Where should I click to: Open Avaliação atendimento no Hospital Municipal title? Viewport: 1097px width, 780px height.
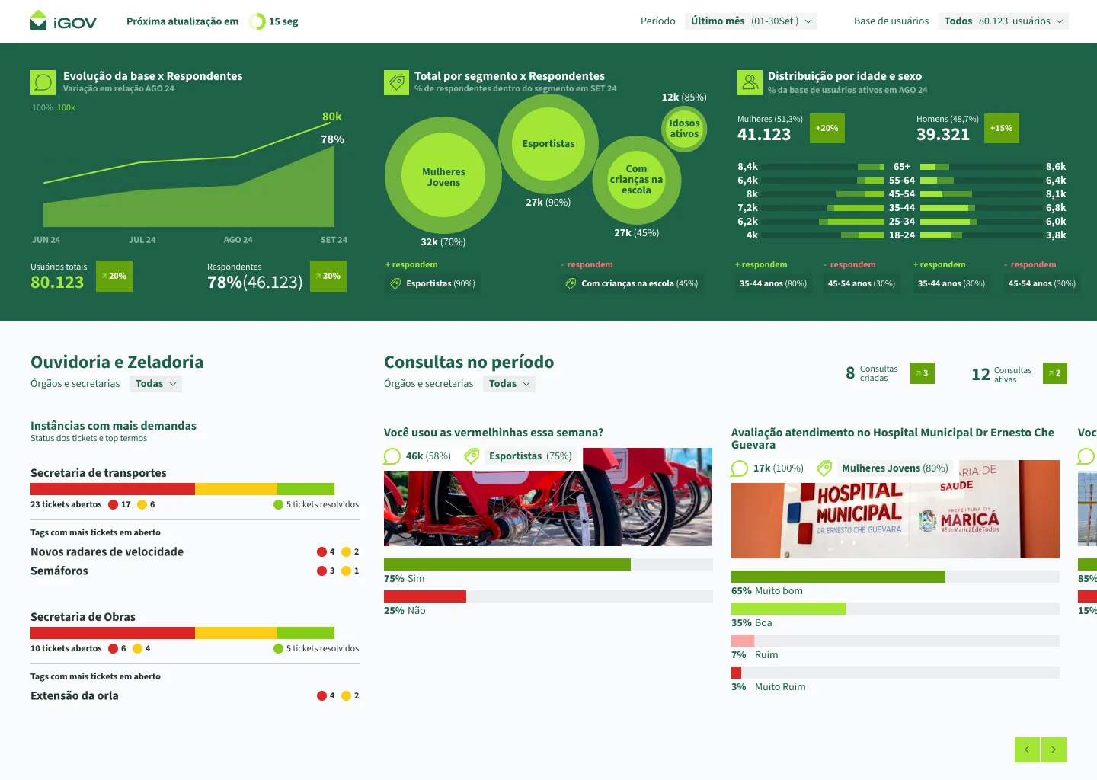coord(893,439)
